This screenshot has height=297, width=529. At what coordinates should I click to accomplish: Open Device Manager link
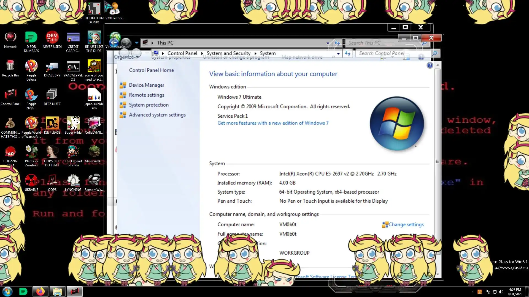click(146, 85)
